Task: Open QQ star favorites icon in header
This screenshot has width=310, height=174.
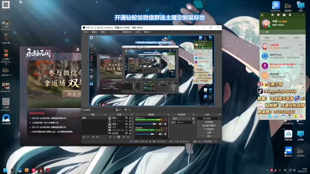Action: coord(272,15)
